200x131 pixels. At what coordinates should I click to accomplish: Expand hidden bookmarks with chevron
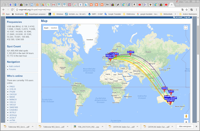pos(175,14)
